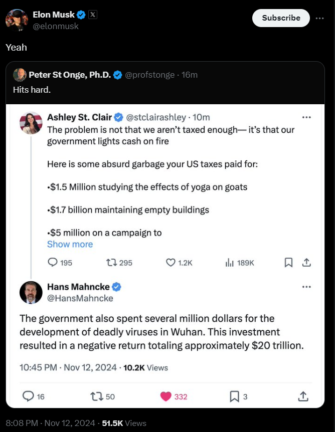Open more options on Ashley St. Clair's post

click(306, 117)
